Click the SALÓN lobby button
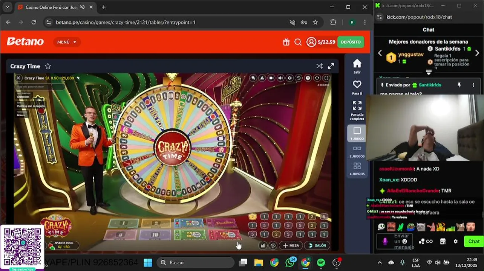Screen dimensions: 484x271 317,245
